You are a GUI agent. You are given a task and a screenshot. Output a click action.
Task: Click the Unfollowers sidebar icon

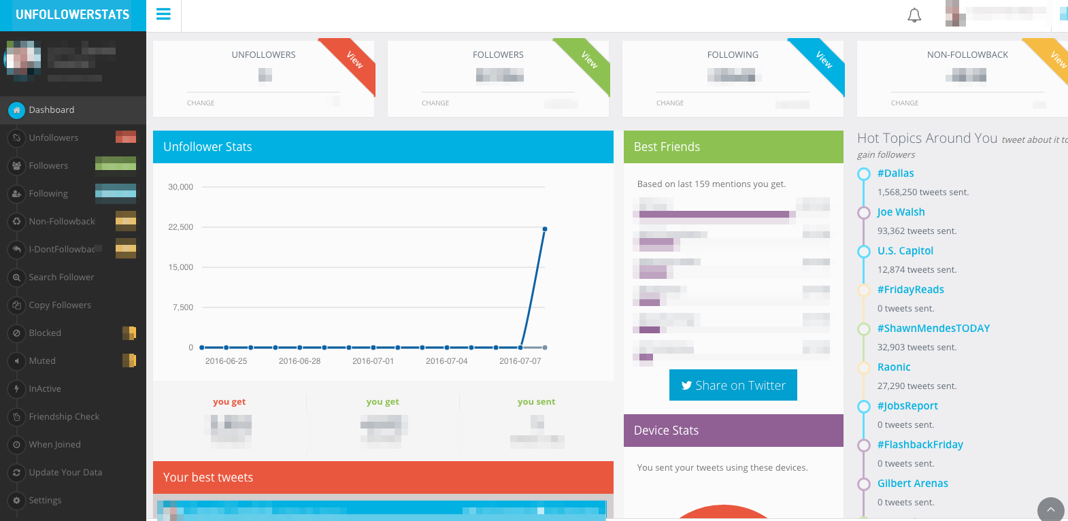pos(16,138)
